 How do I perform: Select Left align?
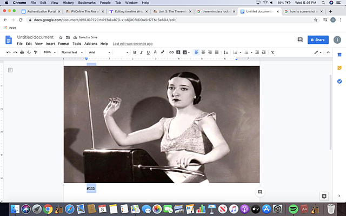[x=196, y=52]
